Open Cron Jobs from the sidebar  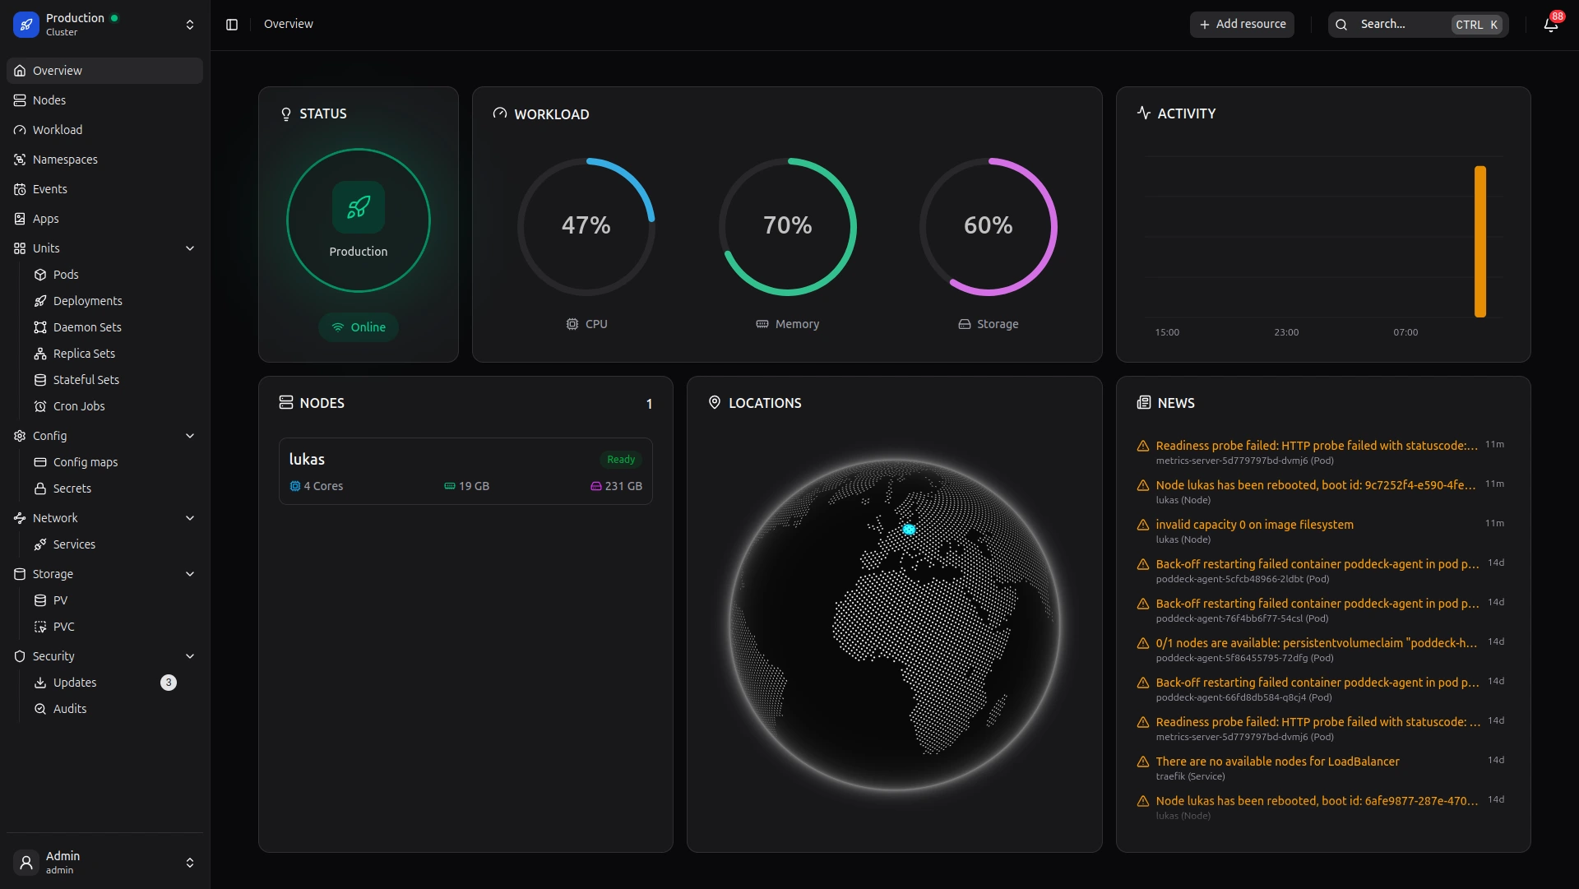pos(79,406)
